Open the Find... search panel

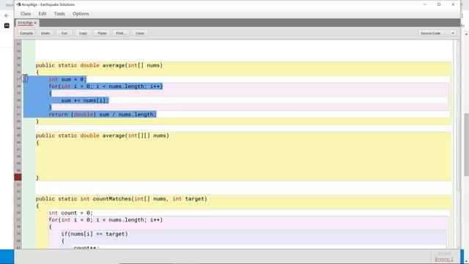(121, 33)
